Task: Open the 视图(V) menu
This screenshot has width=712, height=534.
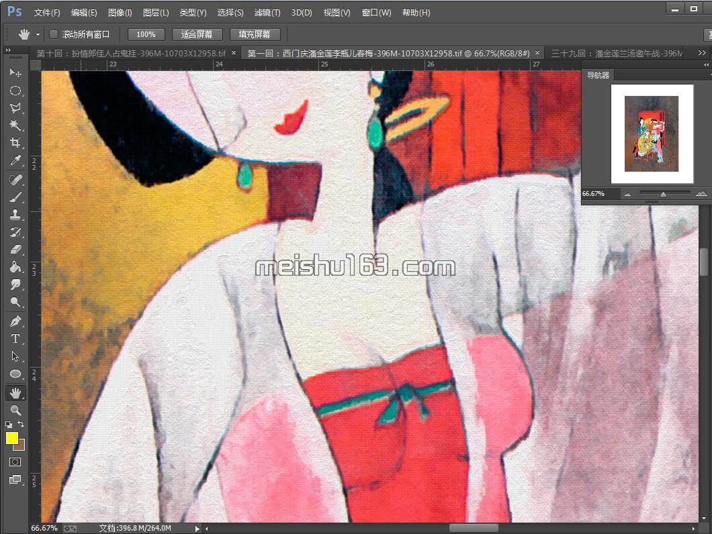Action: click(337, 13)
